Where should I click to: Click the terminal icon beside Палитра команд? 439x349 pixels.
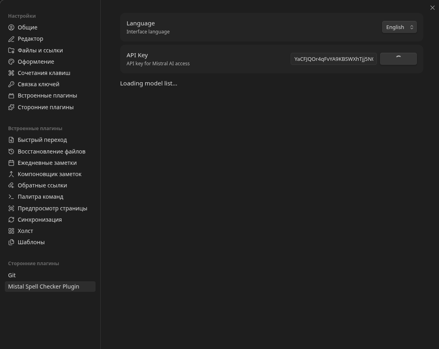point(11,197)
